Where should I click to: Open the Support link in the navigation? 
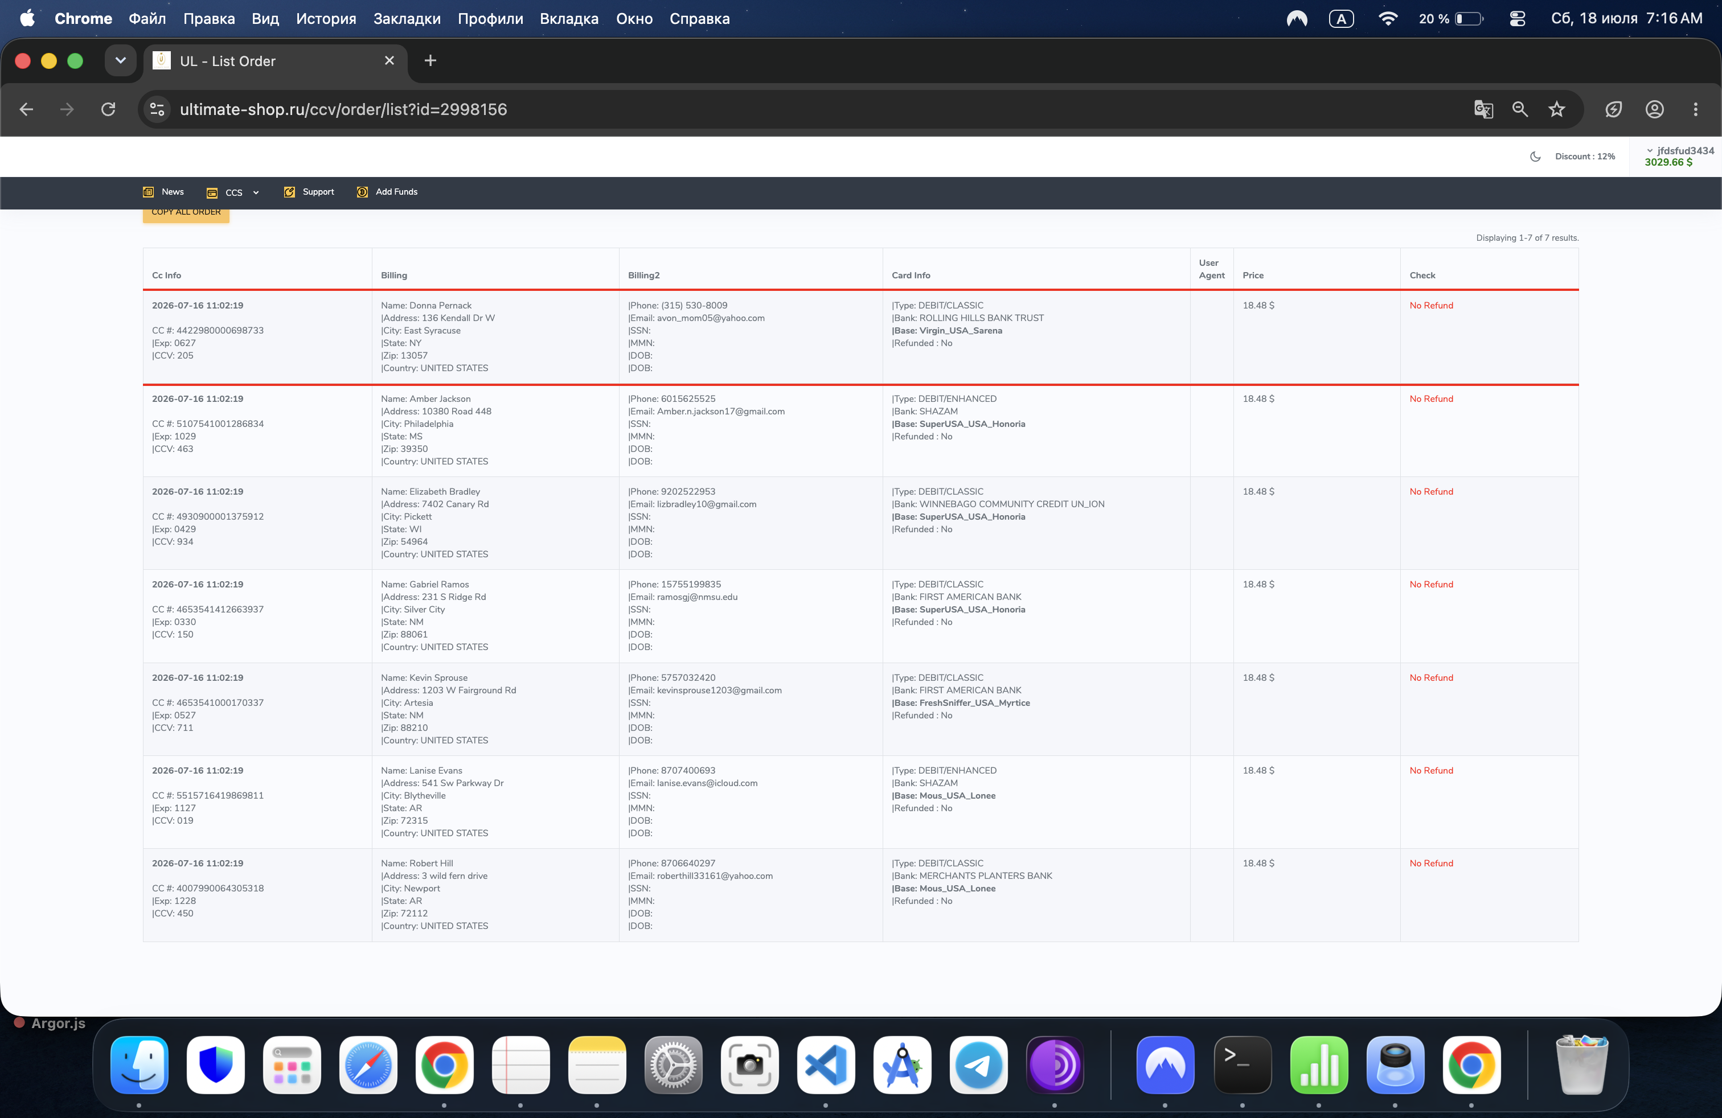point(309,192)
